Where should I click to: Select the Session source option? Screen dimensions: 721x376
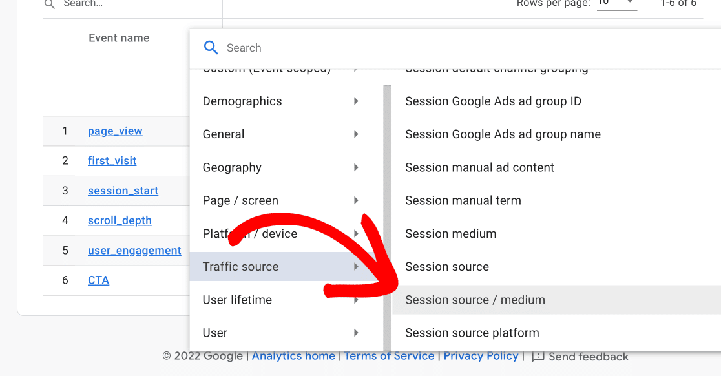pyautogui.click(x=447, y=267)
